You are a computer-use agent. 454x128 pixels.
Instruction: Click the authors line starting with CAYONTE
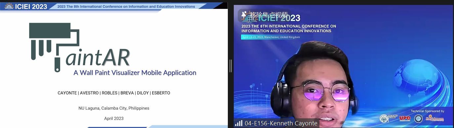[114, 93]
